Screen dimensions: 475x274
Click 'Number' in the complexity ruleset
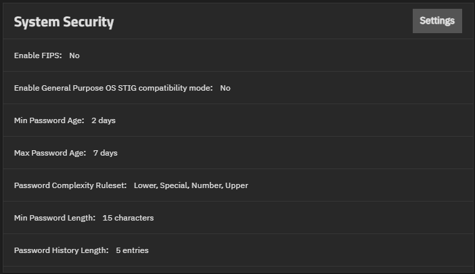207,185
